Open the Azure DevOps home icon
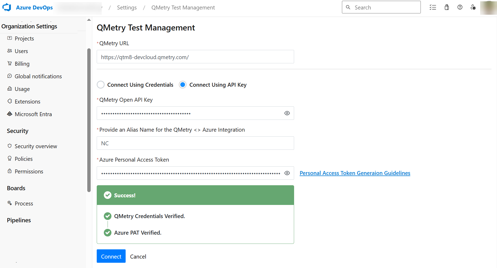The image size is (497, 268). [x=7, y=7]
